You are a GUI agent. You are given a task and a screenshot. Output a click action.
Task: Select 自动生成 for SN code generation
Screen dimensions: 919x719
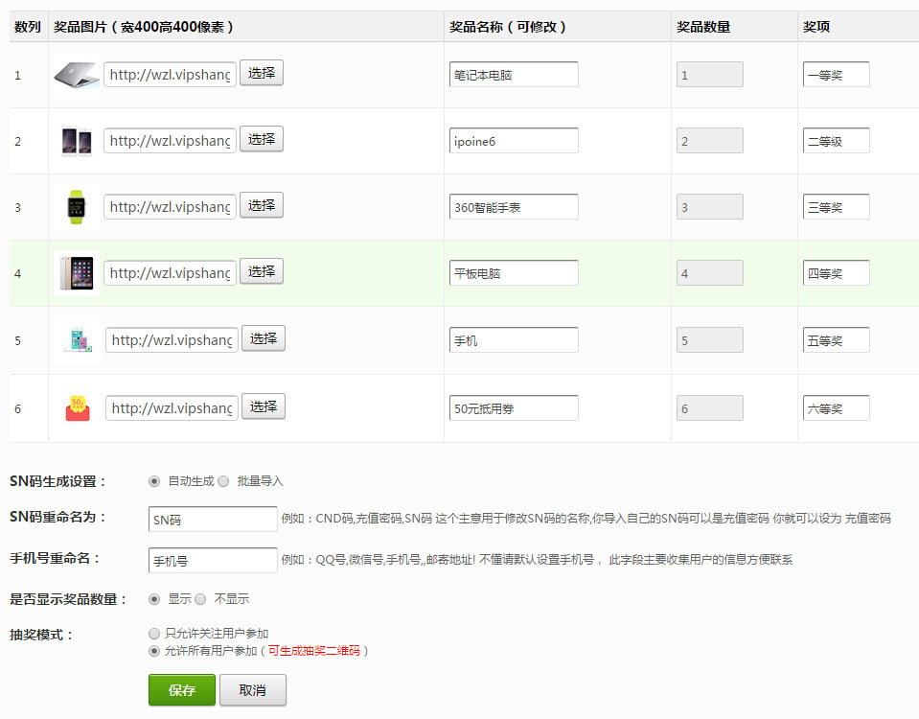pos(154,481)
